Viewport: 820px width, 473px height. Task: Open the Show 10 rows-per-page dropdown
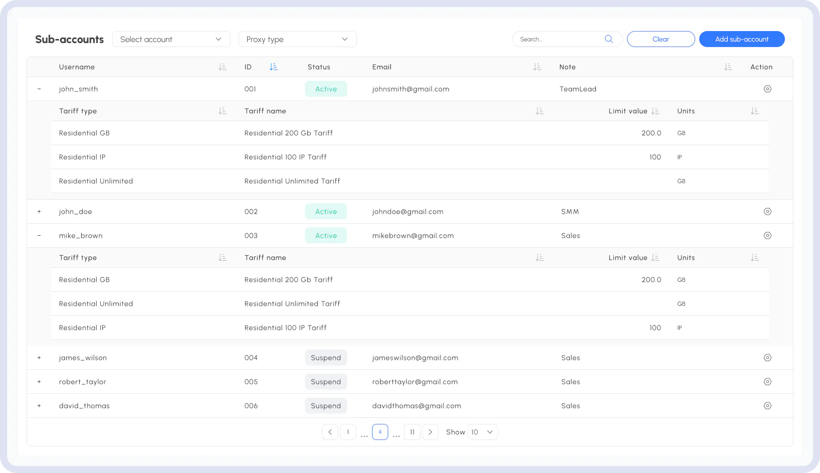click(x=483, y=432)
